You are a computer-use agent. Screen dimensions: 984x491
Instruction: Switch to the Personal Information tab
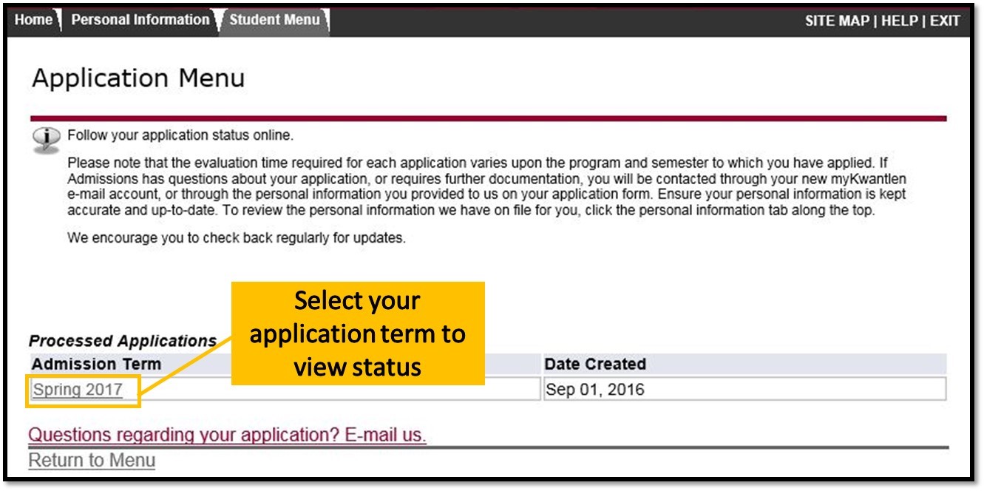(140, 21)
